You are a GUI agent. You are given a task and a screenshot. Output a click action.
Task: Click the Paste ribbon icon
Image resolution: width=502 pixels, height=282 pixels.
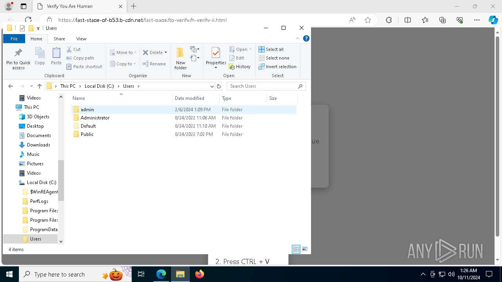click(x=56, y=56)
